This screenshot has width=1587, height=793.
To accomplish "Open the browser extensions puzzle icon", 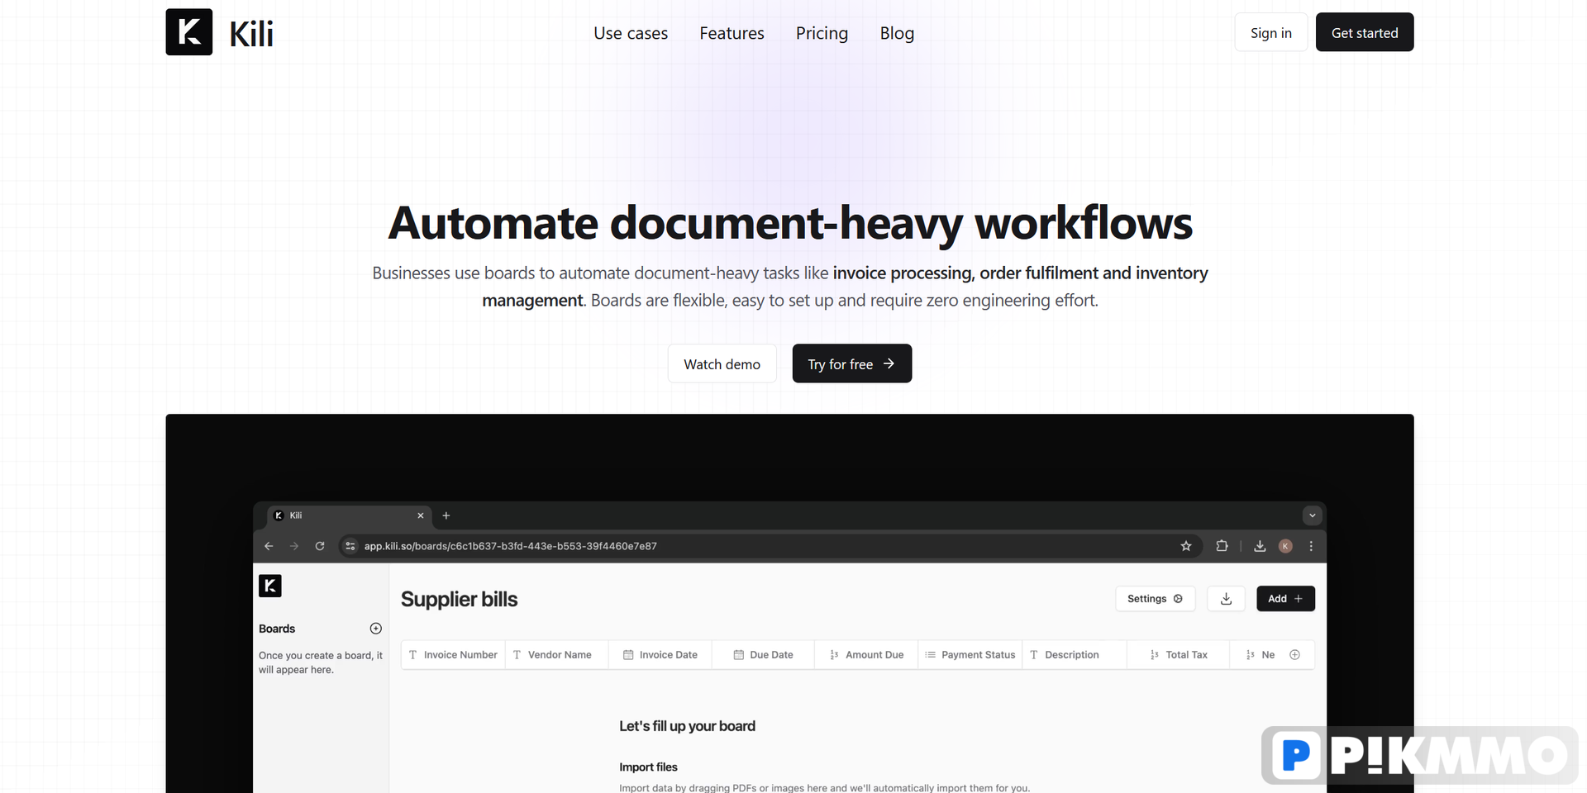I will [x=1222, y=546].
